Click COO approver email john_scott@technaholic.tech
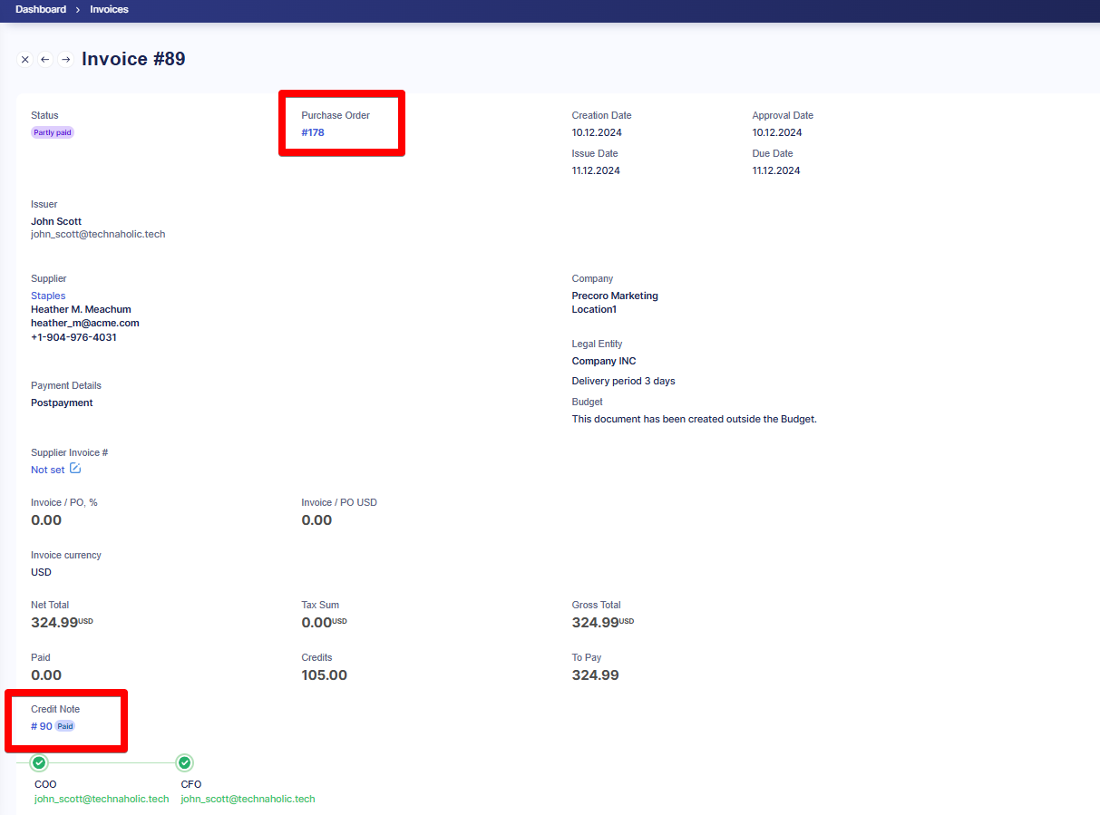The height and width of the screenshot is (815, 1100). 102,799
